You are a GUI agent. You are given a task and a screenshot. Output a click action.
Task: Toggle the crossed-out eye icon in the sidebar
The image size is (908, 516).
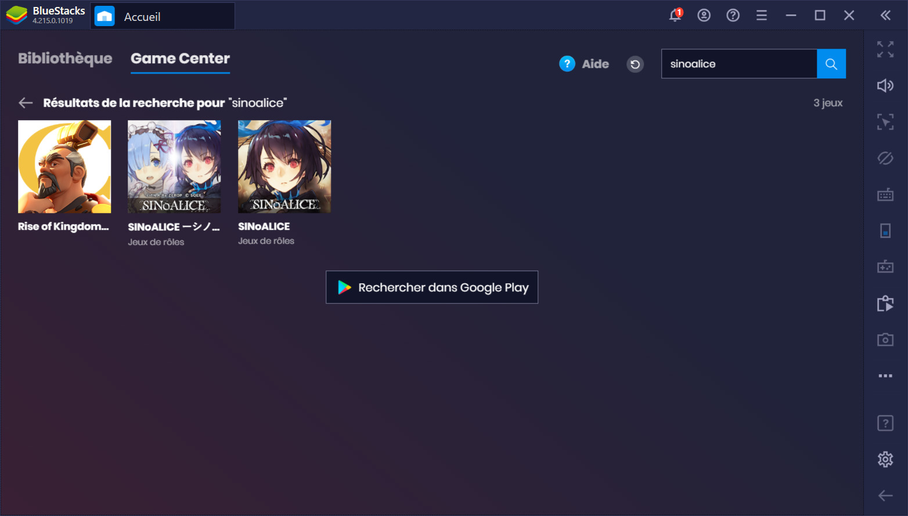pos(885,158)
